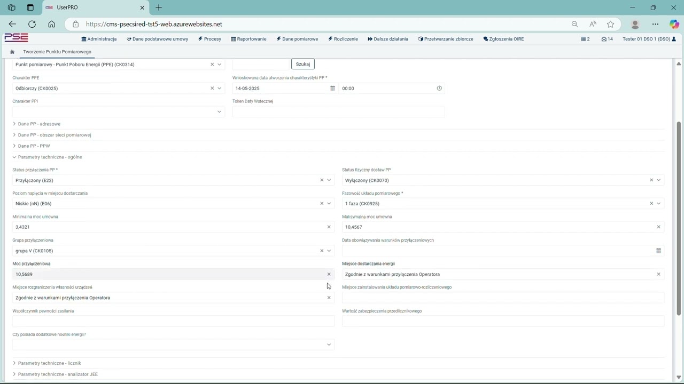
Task: Open Charakter PPE dropdown arrow
Action: pos(219,89)
